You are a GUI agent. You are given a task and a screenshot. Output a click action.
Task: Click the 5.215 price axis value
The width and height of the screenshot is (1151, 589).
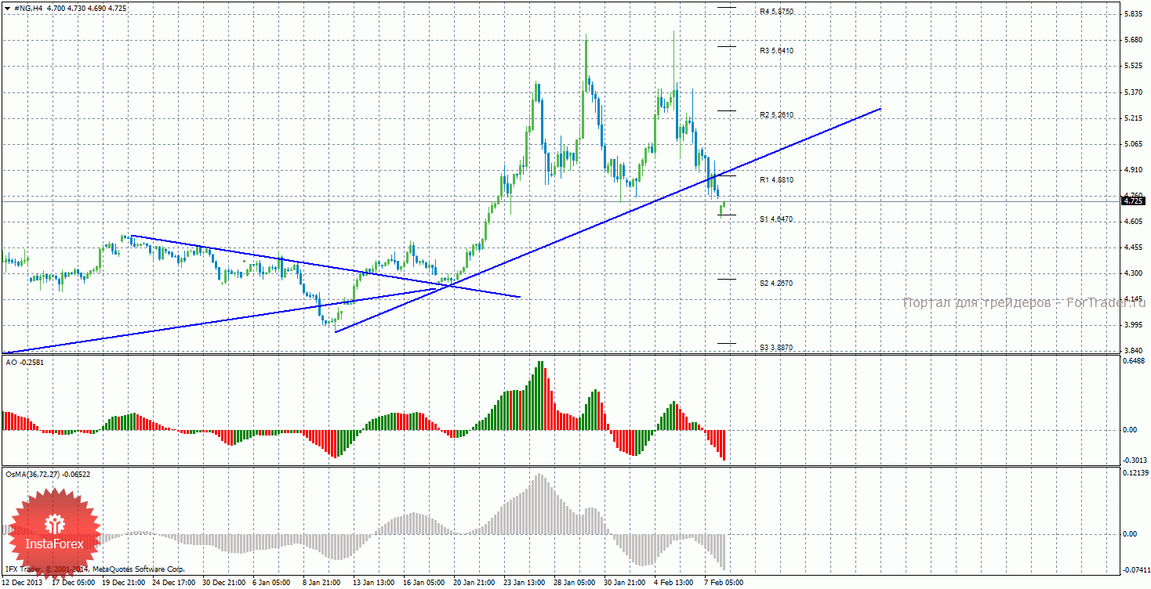tap(1134, 118)
